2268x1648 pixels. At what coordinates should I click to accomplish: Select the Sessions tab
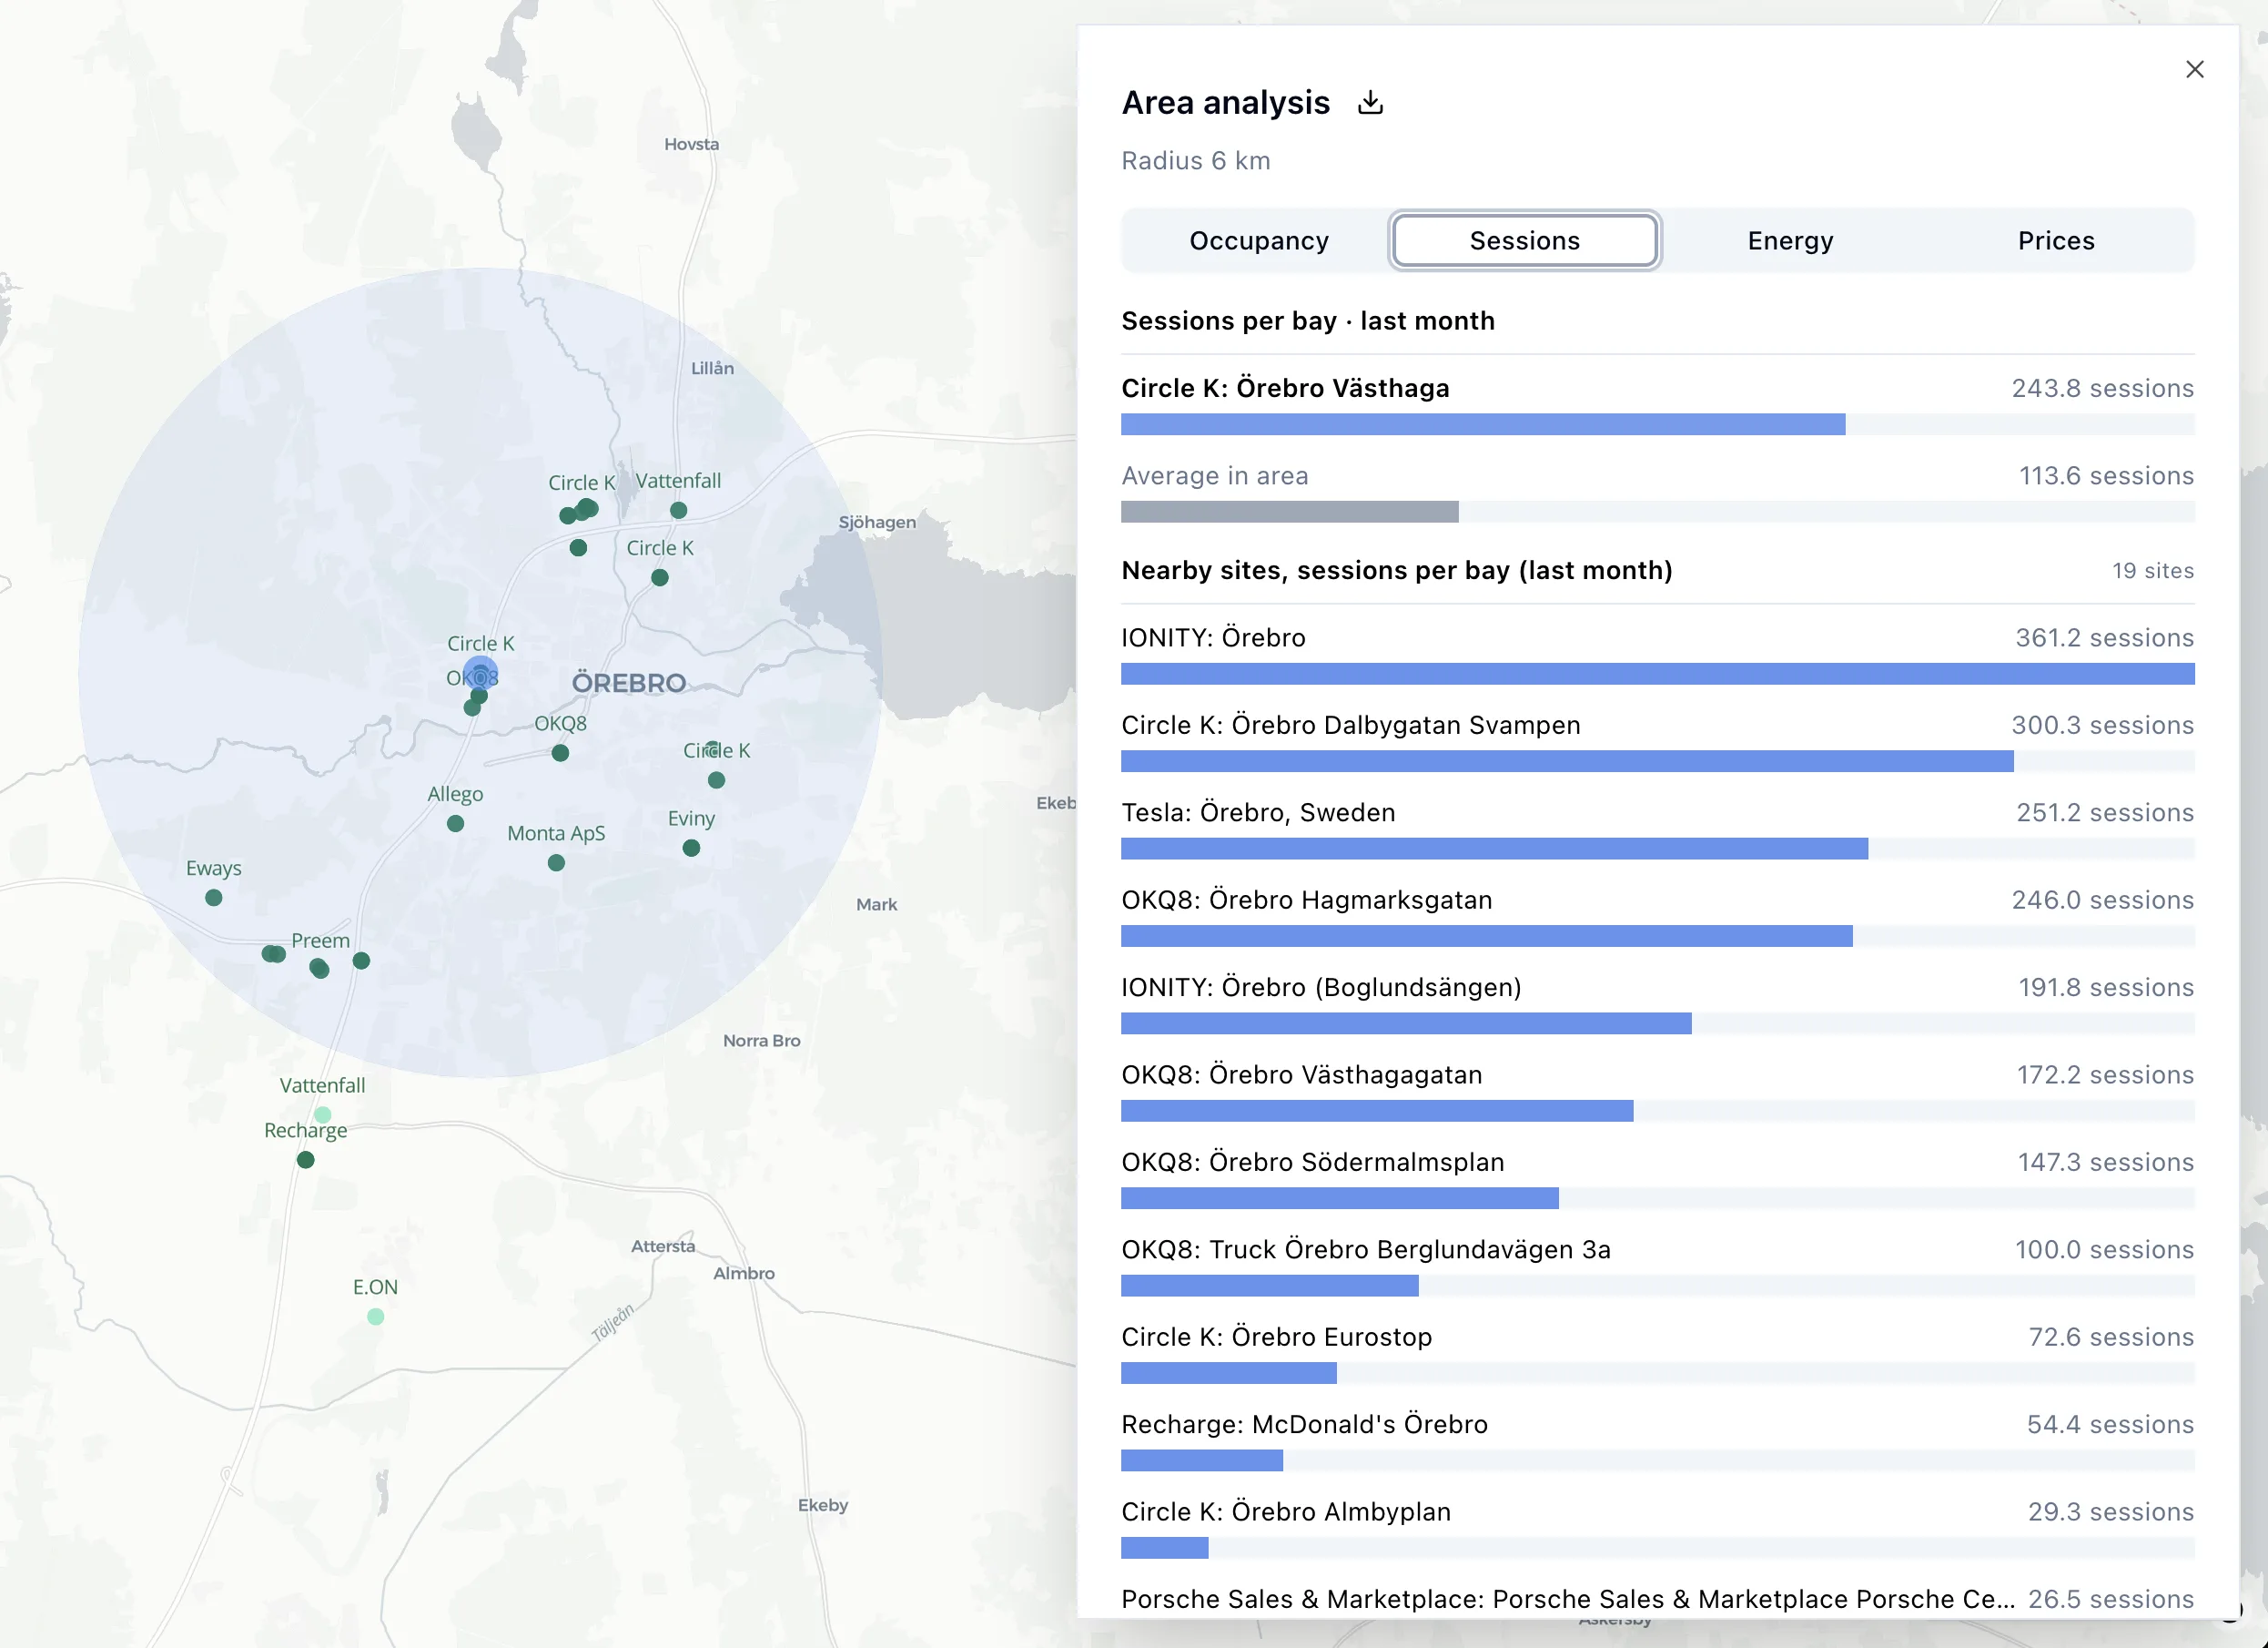click(1524, 240)
